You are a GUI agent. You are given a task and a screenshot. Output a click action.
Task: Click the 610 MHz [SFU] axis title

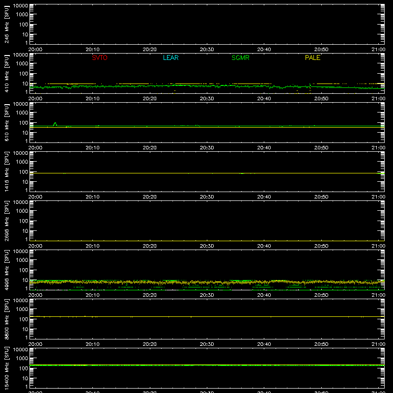tap(6, 122)
